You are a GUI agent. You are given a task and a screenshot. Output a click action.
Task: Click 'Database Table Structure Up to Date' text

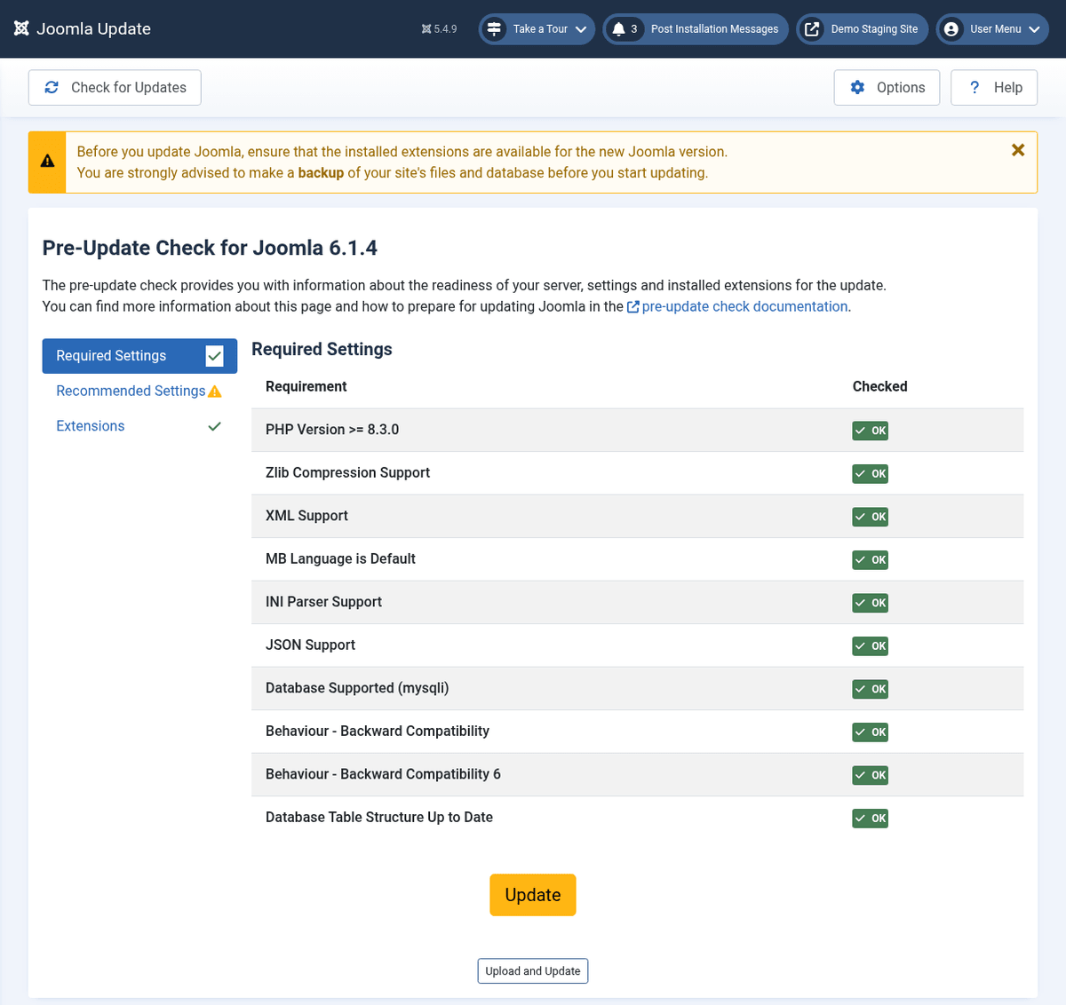(x=379, y=817)
